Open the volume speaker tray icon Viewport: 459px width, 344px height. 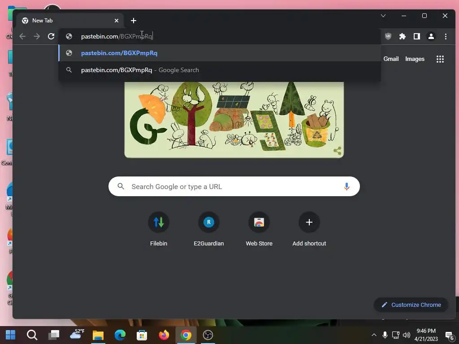coord(406,335)
